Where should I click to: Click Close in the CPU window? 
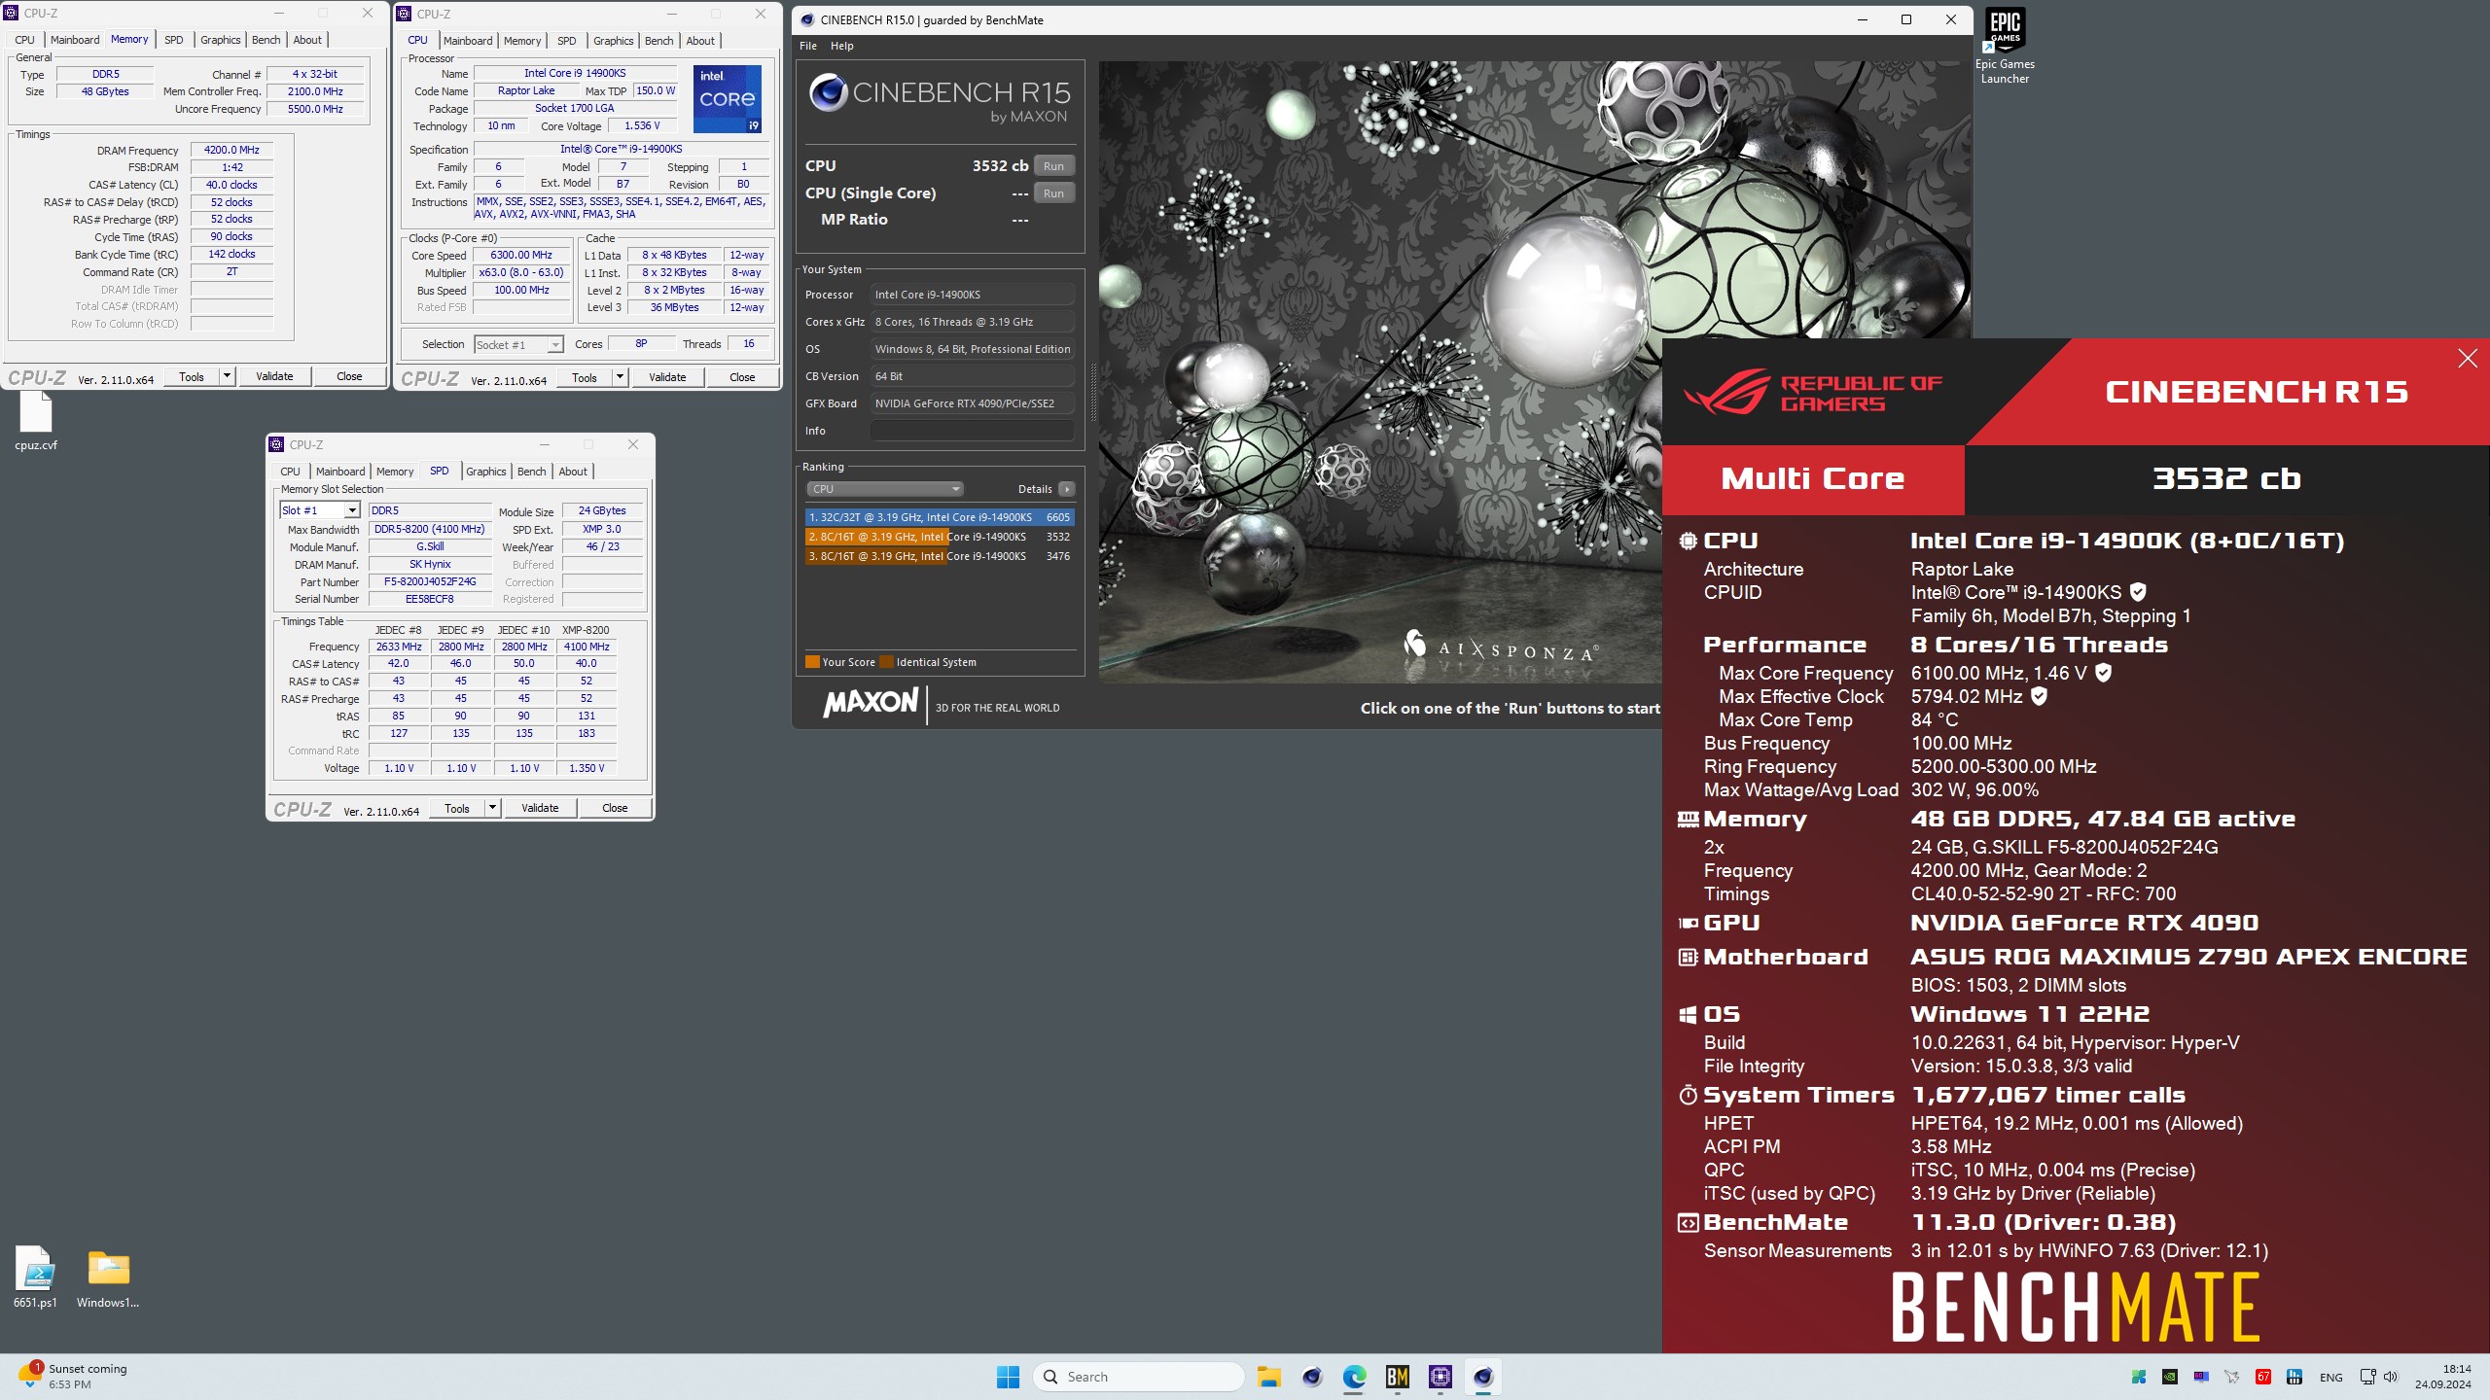click(x=742, y=377)
